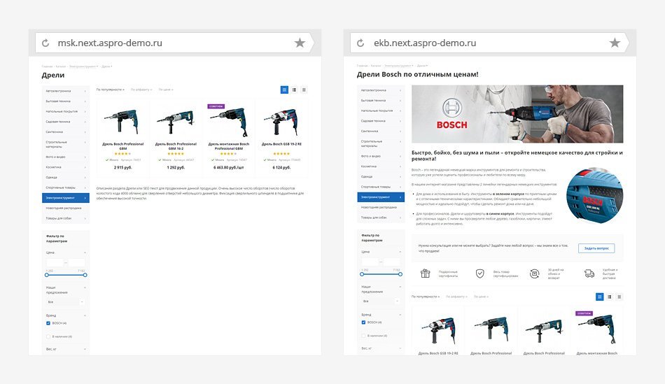Switch to list view in Дрели catalog
This screenshot has height=384, width=665.
[x=294, y=90]
